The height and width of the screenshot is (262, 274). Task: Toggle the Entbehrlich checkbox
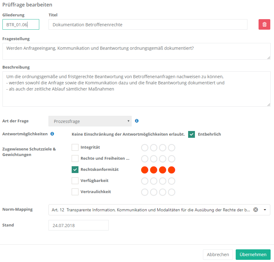tap(192, 134)
